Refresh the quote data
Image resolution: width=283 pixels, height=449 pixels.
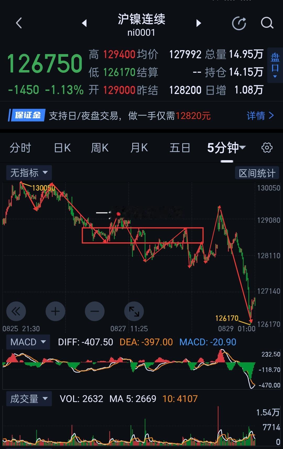click(x=239, y=23)
